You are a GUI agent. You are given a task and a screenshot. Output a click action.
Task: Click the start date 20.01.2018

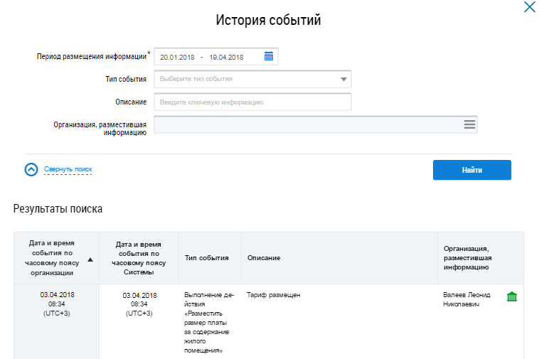click(x=177, y=57)
